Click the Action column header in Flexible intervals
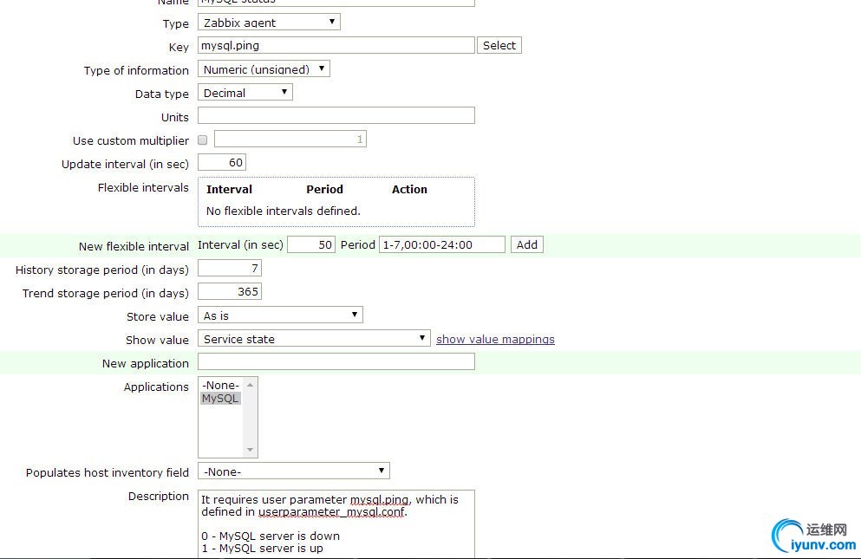 409,190
